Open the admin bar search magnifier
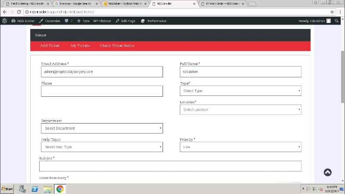Viewport: 345px width, 194px height. [336, 21]
